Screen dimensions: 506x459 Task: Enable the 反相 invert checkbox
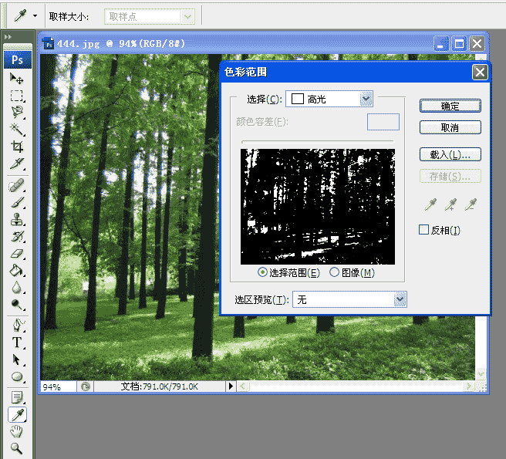pyautogui.click(x=423, y=230)
